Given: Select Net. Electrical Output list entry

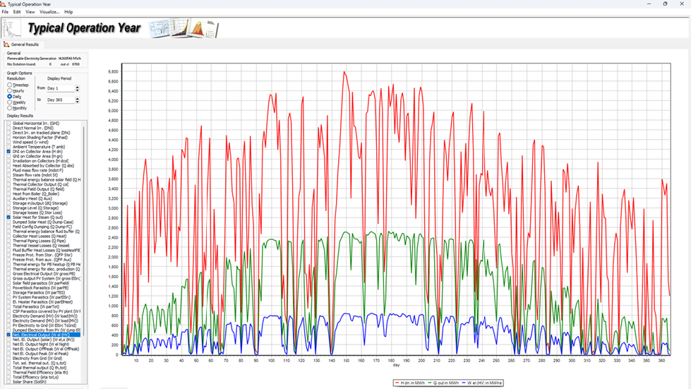Looking at the screenshot, I should 43,335.
